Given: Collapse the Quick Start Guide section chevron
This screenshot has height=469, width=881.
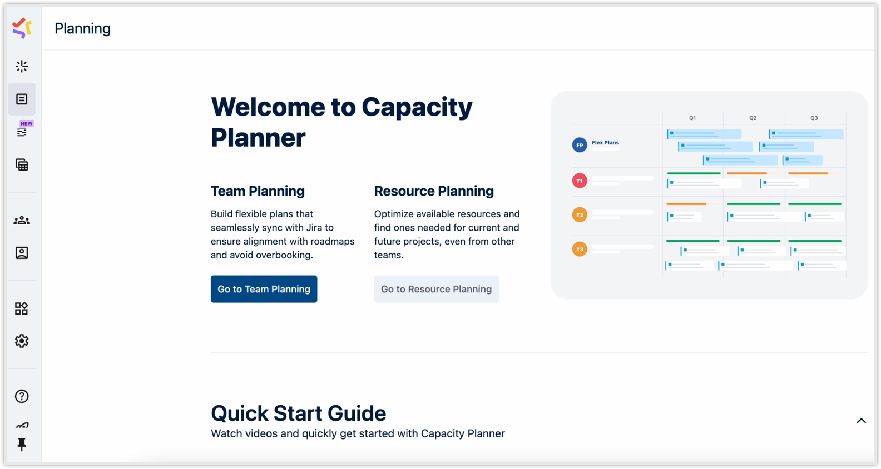Looking at the screenshot, I should click(x=861, y=421).
